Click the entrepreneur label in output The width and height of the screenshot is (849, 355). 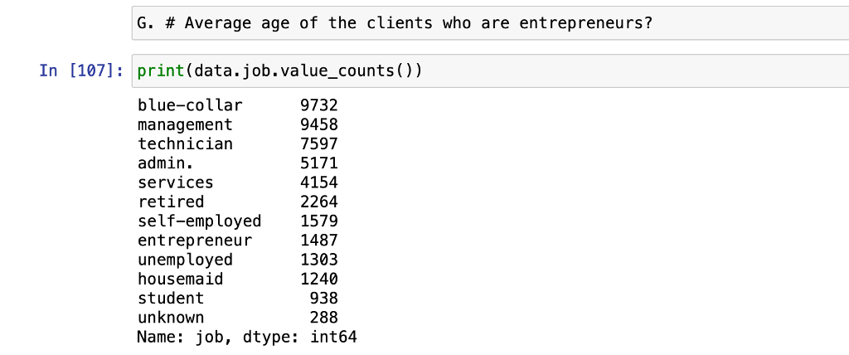[x=194, y=240]
